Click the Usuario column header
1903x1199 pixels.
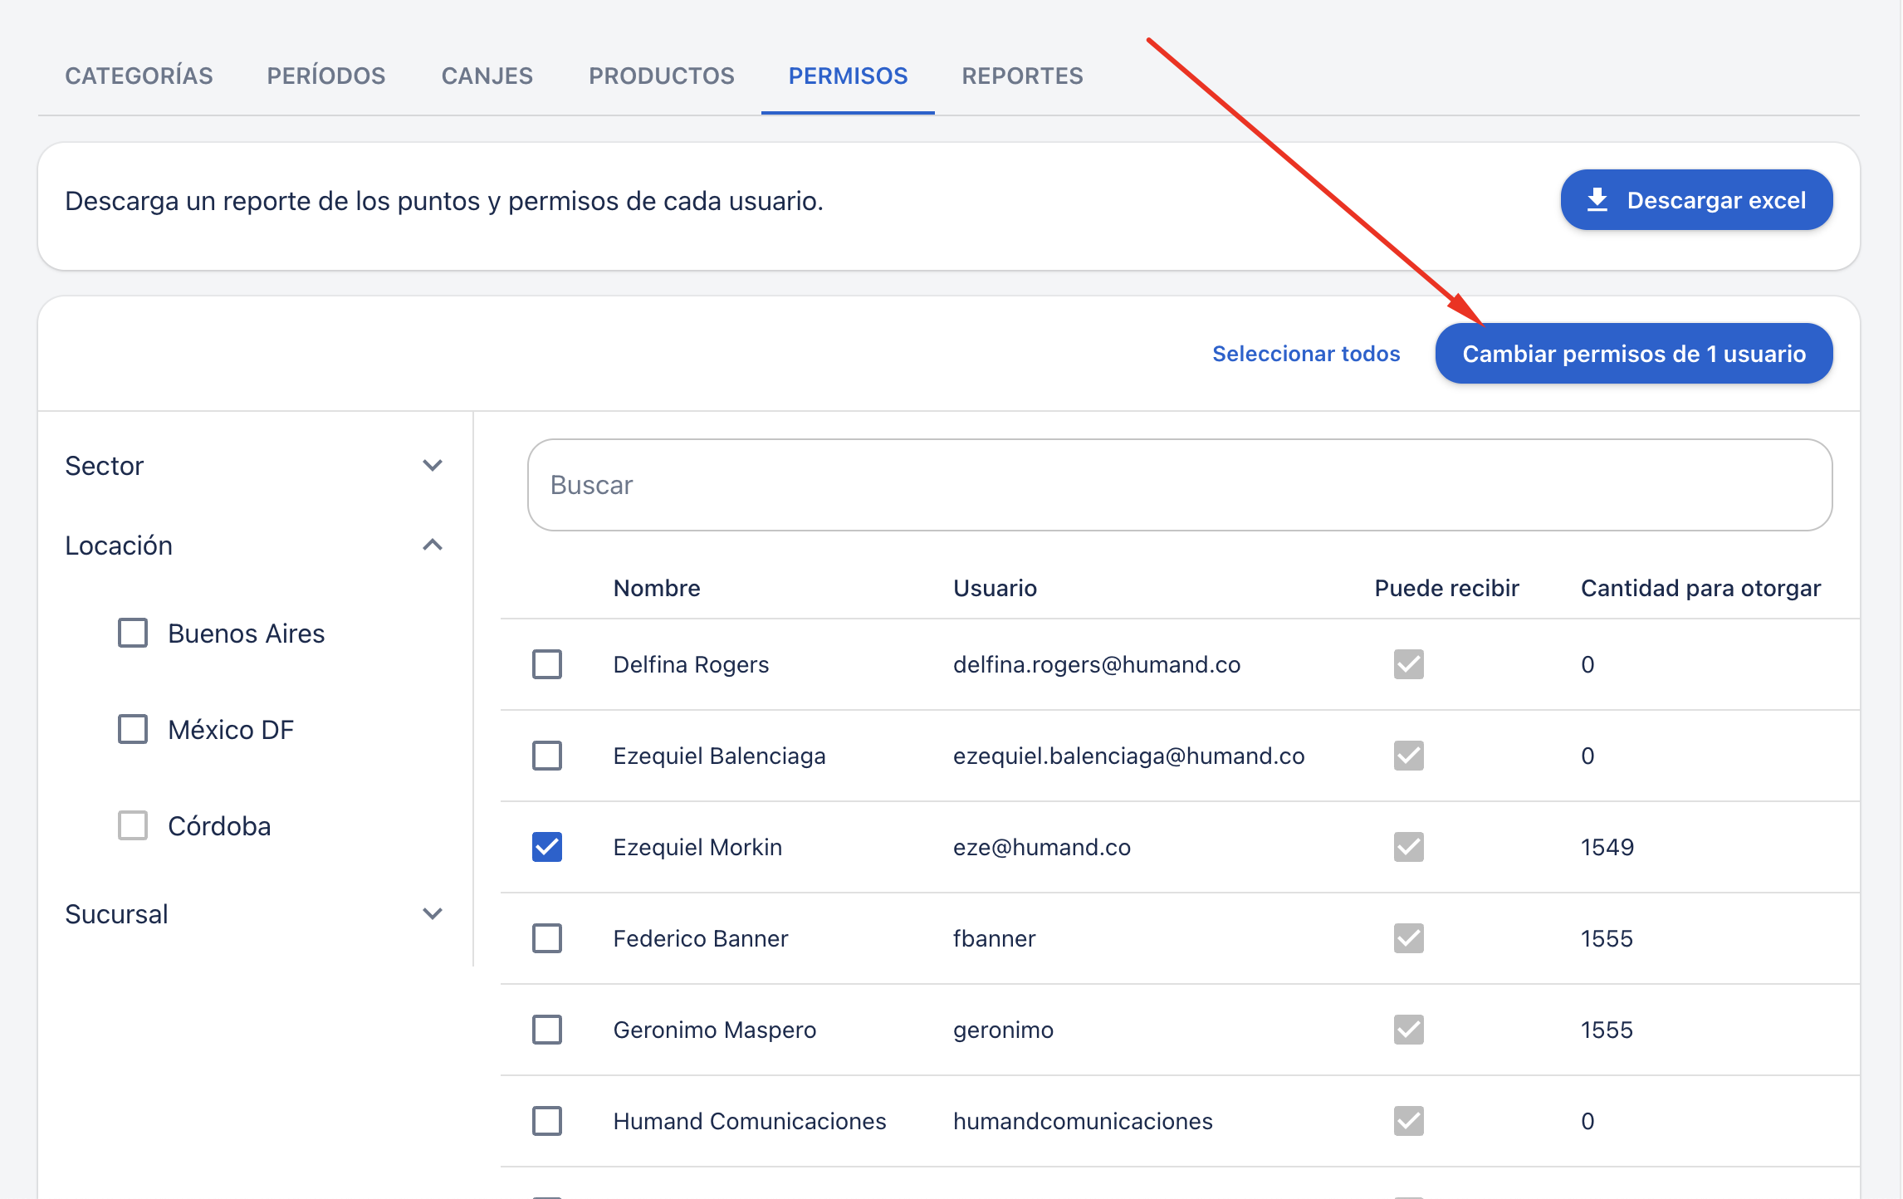(x=995, y=588)
